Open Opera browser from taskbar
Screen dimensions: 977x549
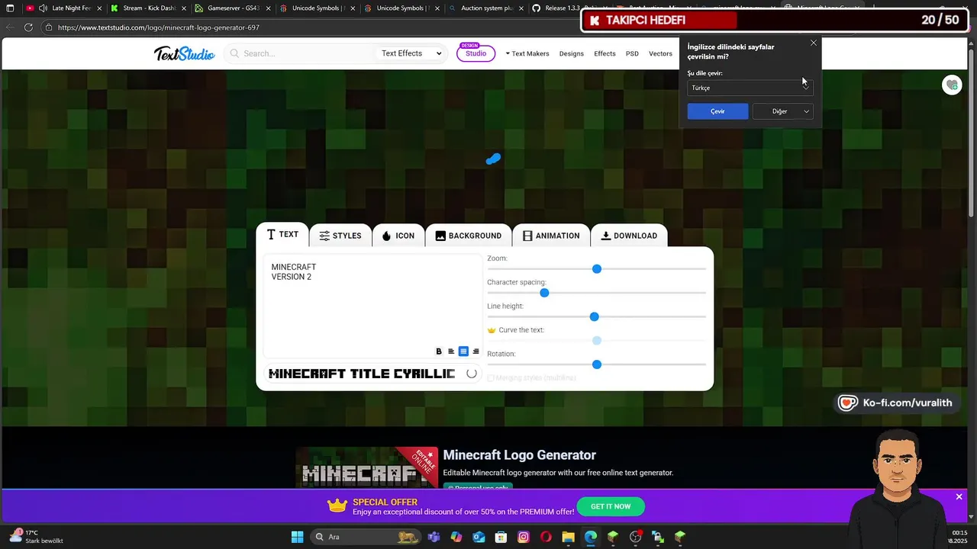click(x=546, y=537)
